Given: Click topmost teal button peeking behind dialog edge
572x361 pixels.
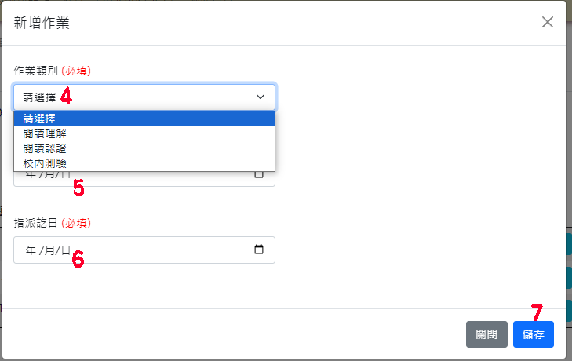Looking at the screenshot, I should 569,244.
